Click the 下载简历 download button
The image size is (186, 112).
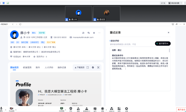point(80,67)
